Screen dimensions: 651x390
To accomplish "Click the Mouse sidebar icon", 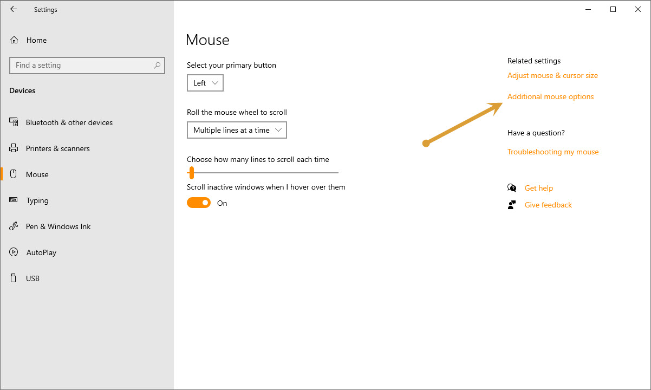I will tap(14, 174).
